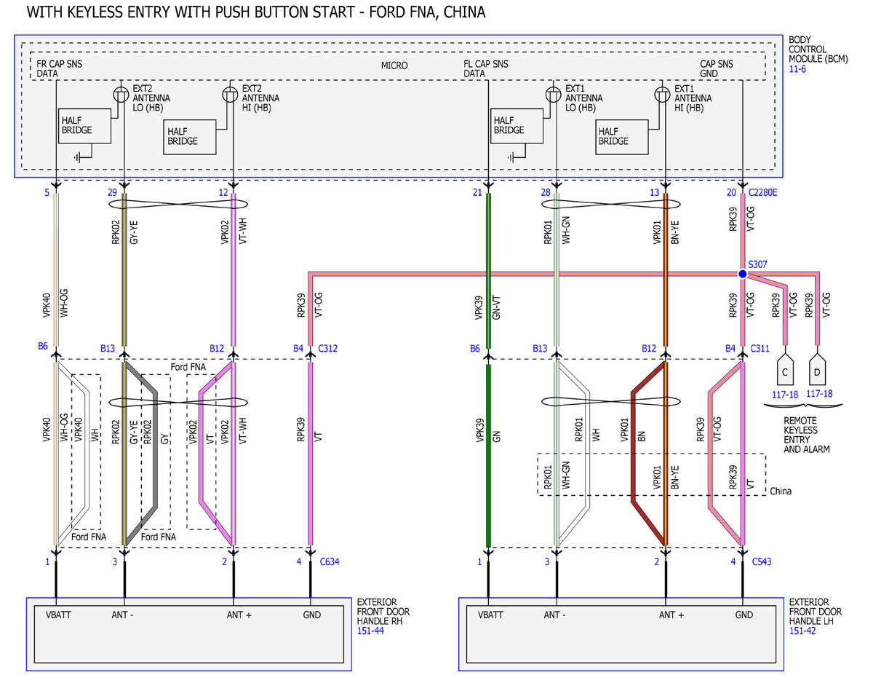Select the off-page connector symbol labeled C
The height and width of the screenshot is (675, 873).
point(785,368)
